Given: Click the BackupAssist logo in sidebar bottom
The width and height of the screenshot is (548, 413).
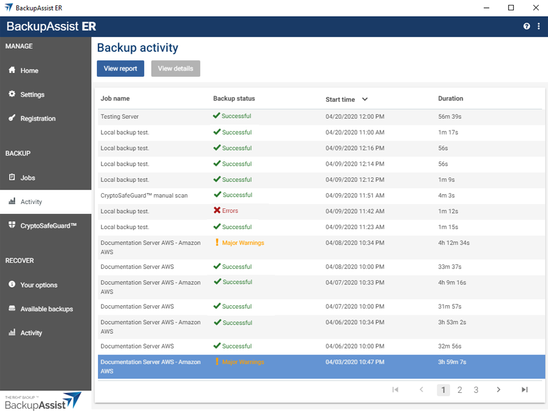Looking at the screenshot, I should [43, 401].
